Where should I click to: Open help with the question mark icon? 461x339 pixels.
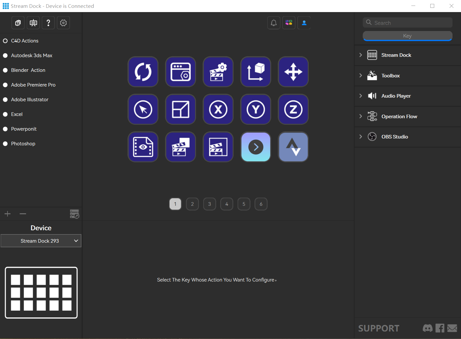pos(48,23)
